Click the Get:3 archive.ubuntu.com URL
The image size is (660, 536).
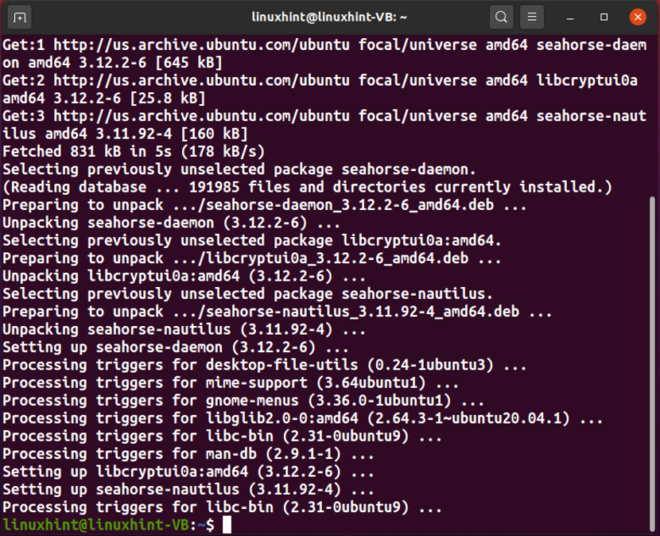point(201,116)
